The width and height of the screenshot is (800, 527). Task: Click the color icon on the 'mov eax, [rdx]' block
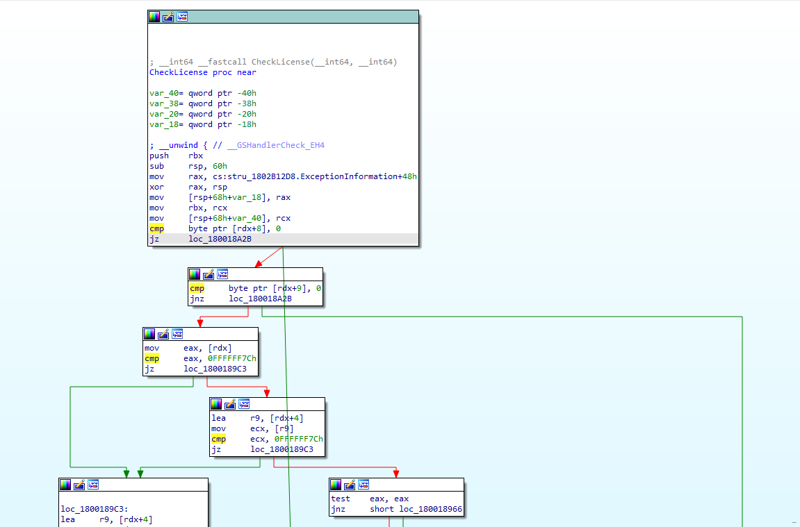click(149, 334)
